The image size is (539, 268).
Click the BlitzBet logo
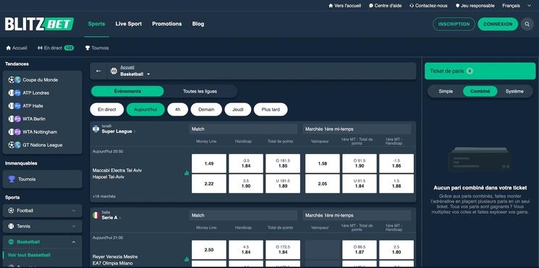pos(39,24)
